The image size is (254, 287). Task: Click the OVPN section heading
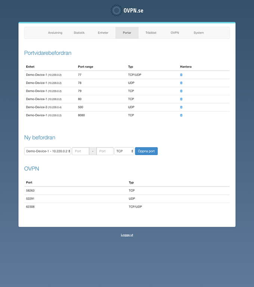[x=32, y=169]
